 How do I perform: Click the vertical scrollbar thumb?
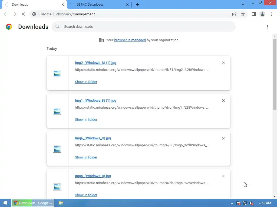point(275,74)
